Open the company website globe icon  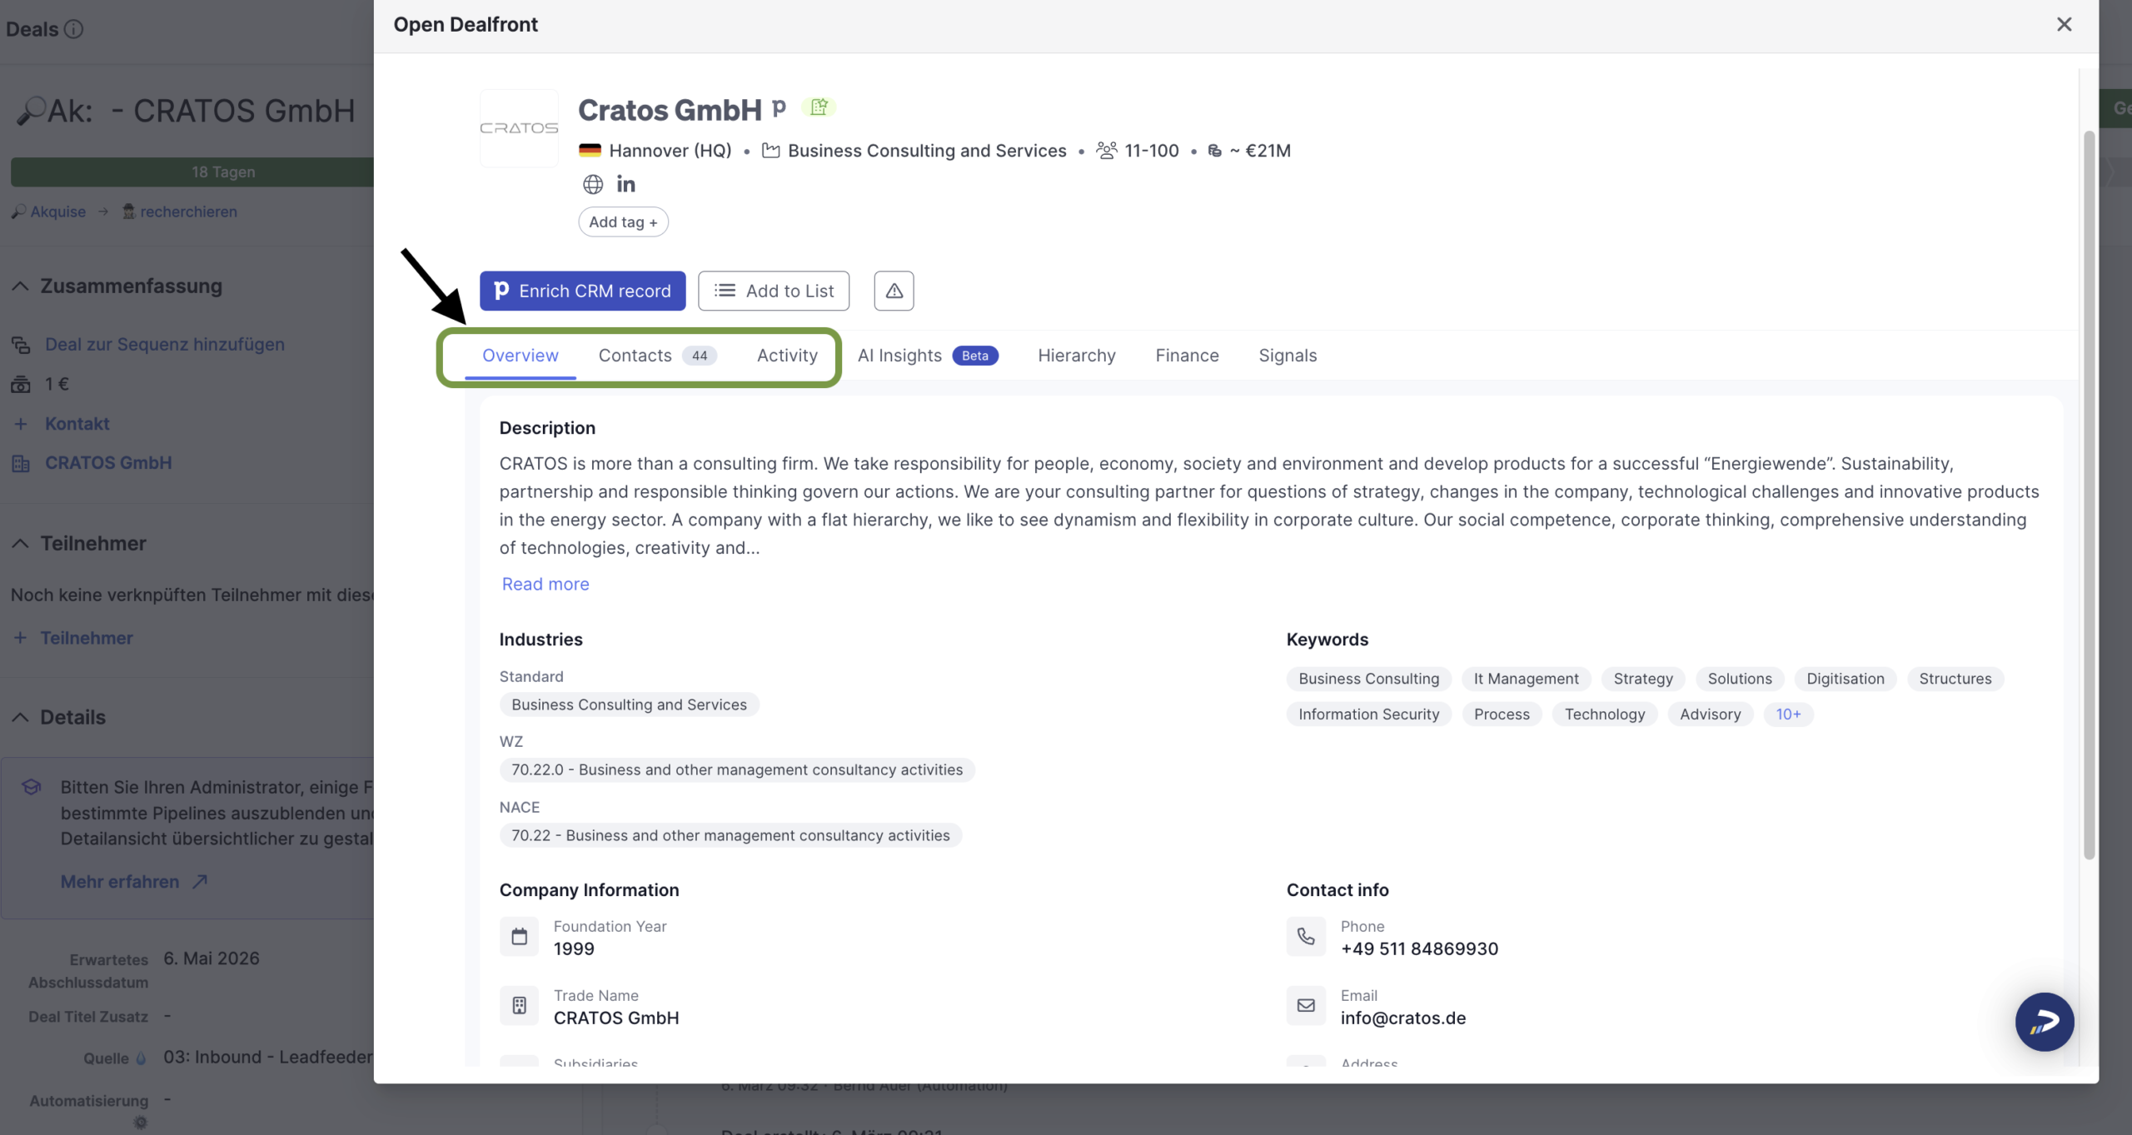pyautogui.click(x=592, y=184)
